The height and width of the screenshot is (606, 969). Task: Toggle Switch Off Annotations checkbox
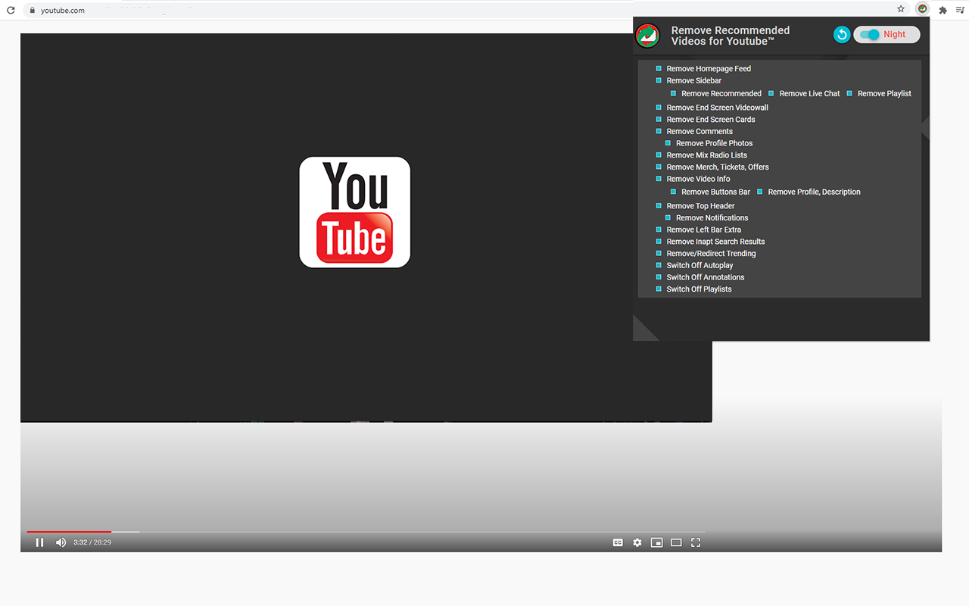(659, 277)
